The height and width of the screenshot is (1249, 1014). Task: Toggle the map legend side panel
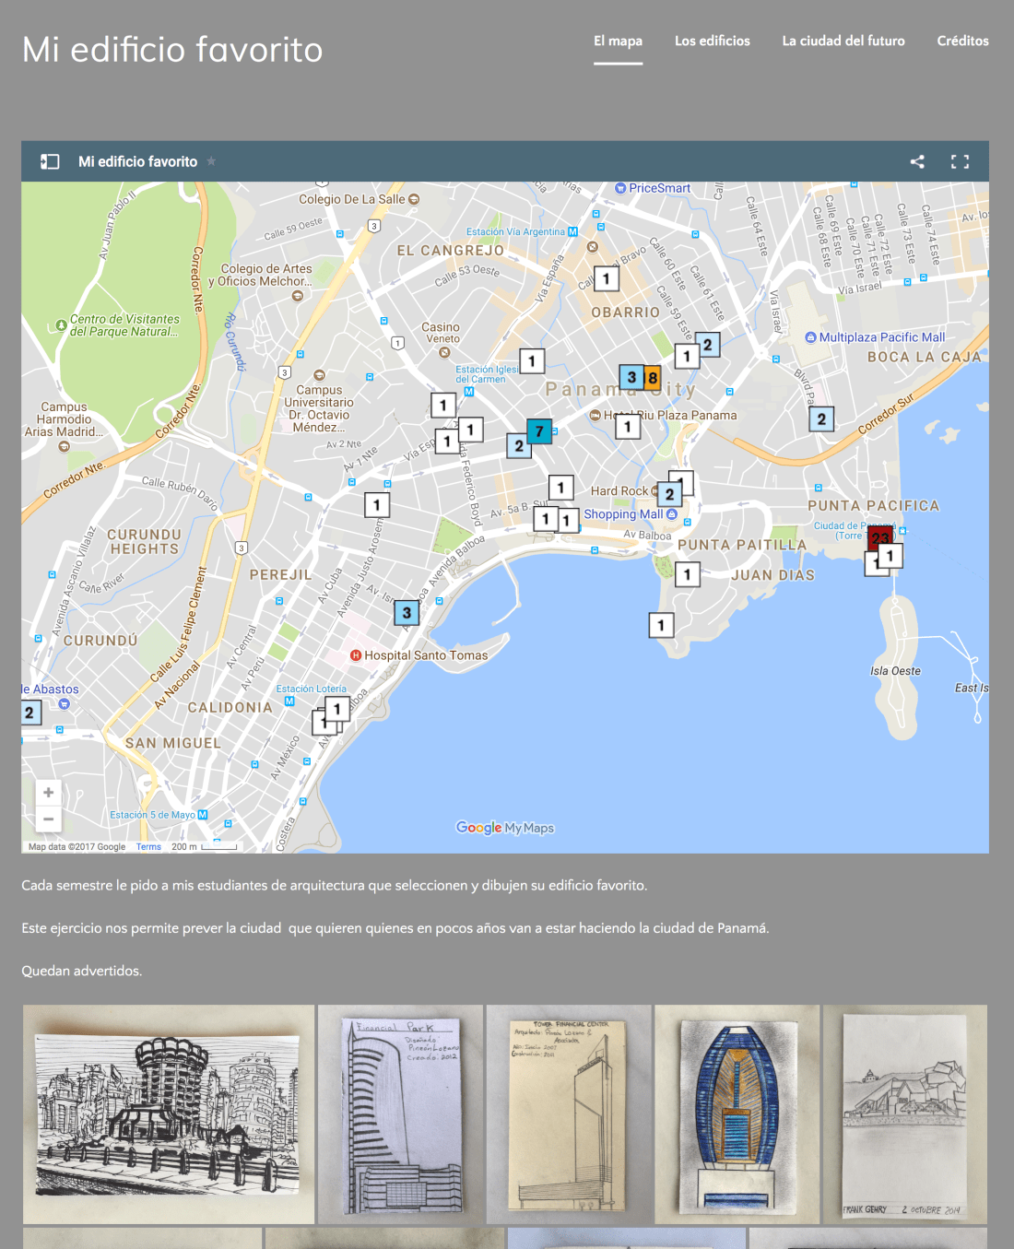[x=50, y=161]
